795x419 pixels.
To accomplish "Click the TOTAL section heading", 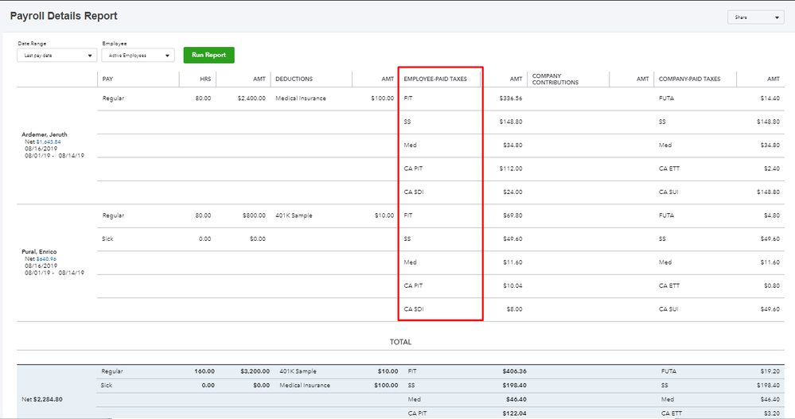I will [400, 342].
